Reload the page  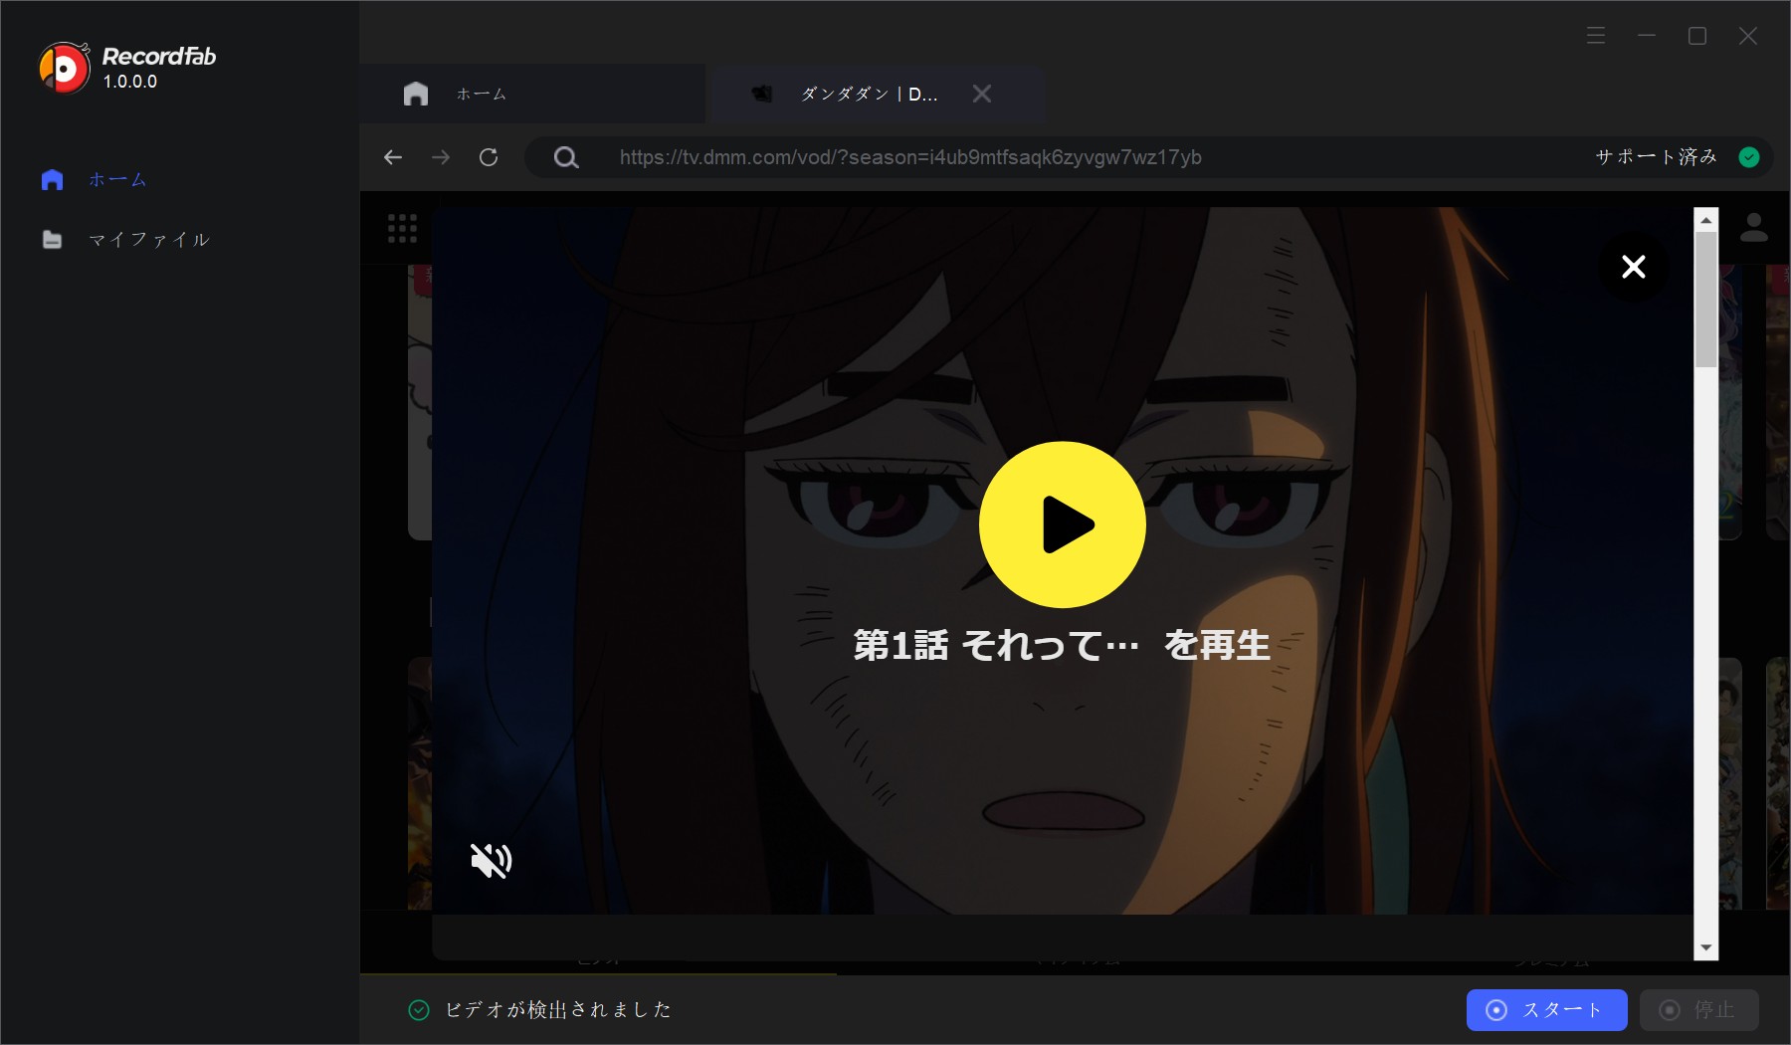click(x=489, y=157)
